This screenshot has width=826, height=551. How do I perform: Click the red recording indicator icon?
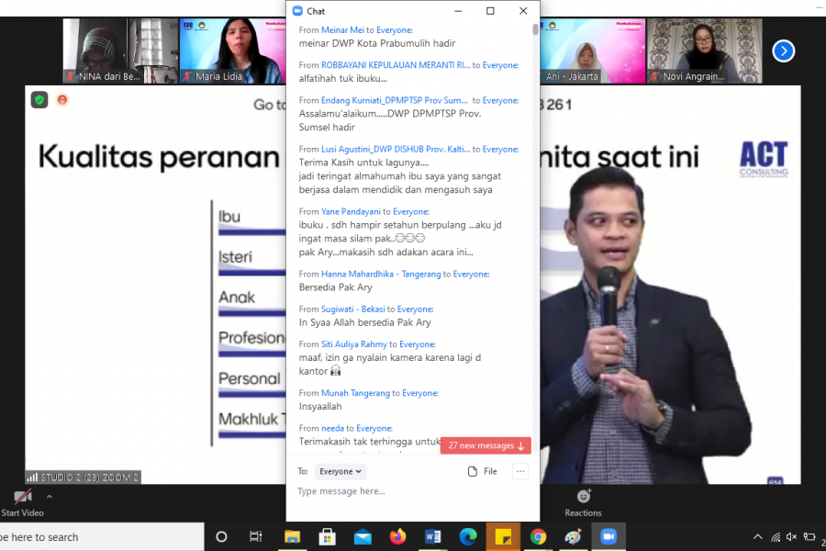[62, 100]
